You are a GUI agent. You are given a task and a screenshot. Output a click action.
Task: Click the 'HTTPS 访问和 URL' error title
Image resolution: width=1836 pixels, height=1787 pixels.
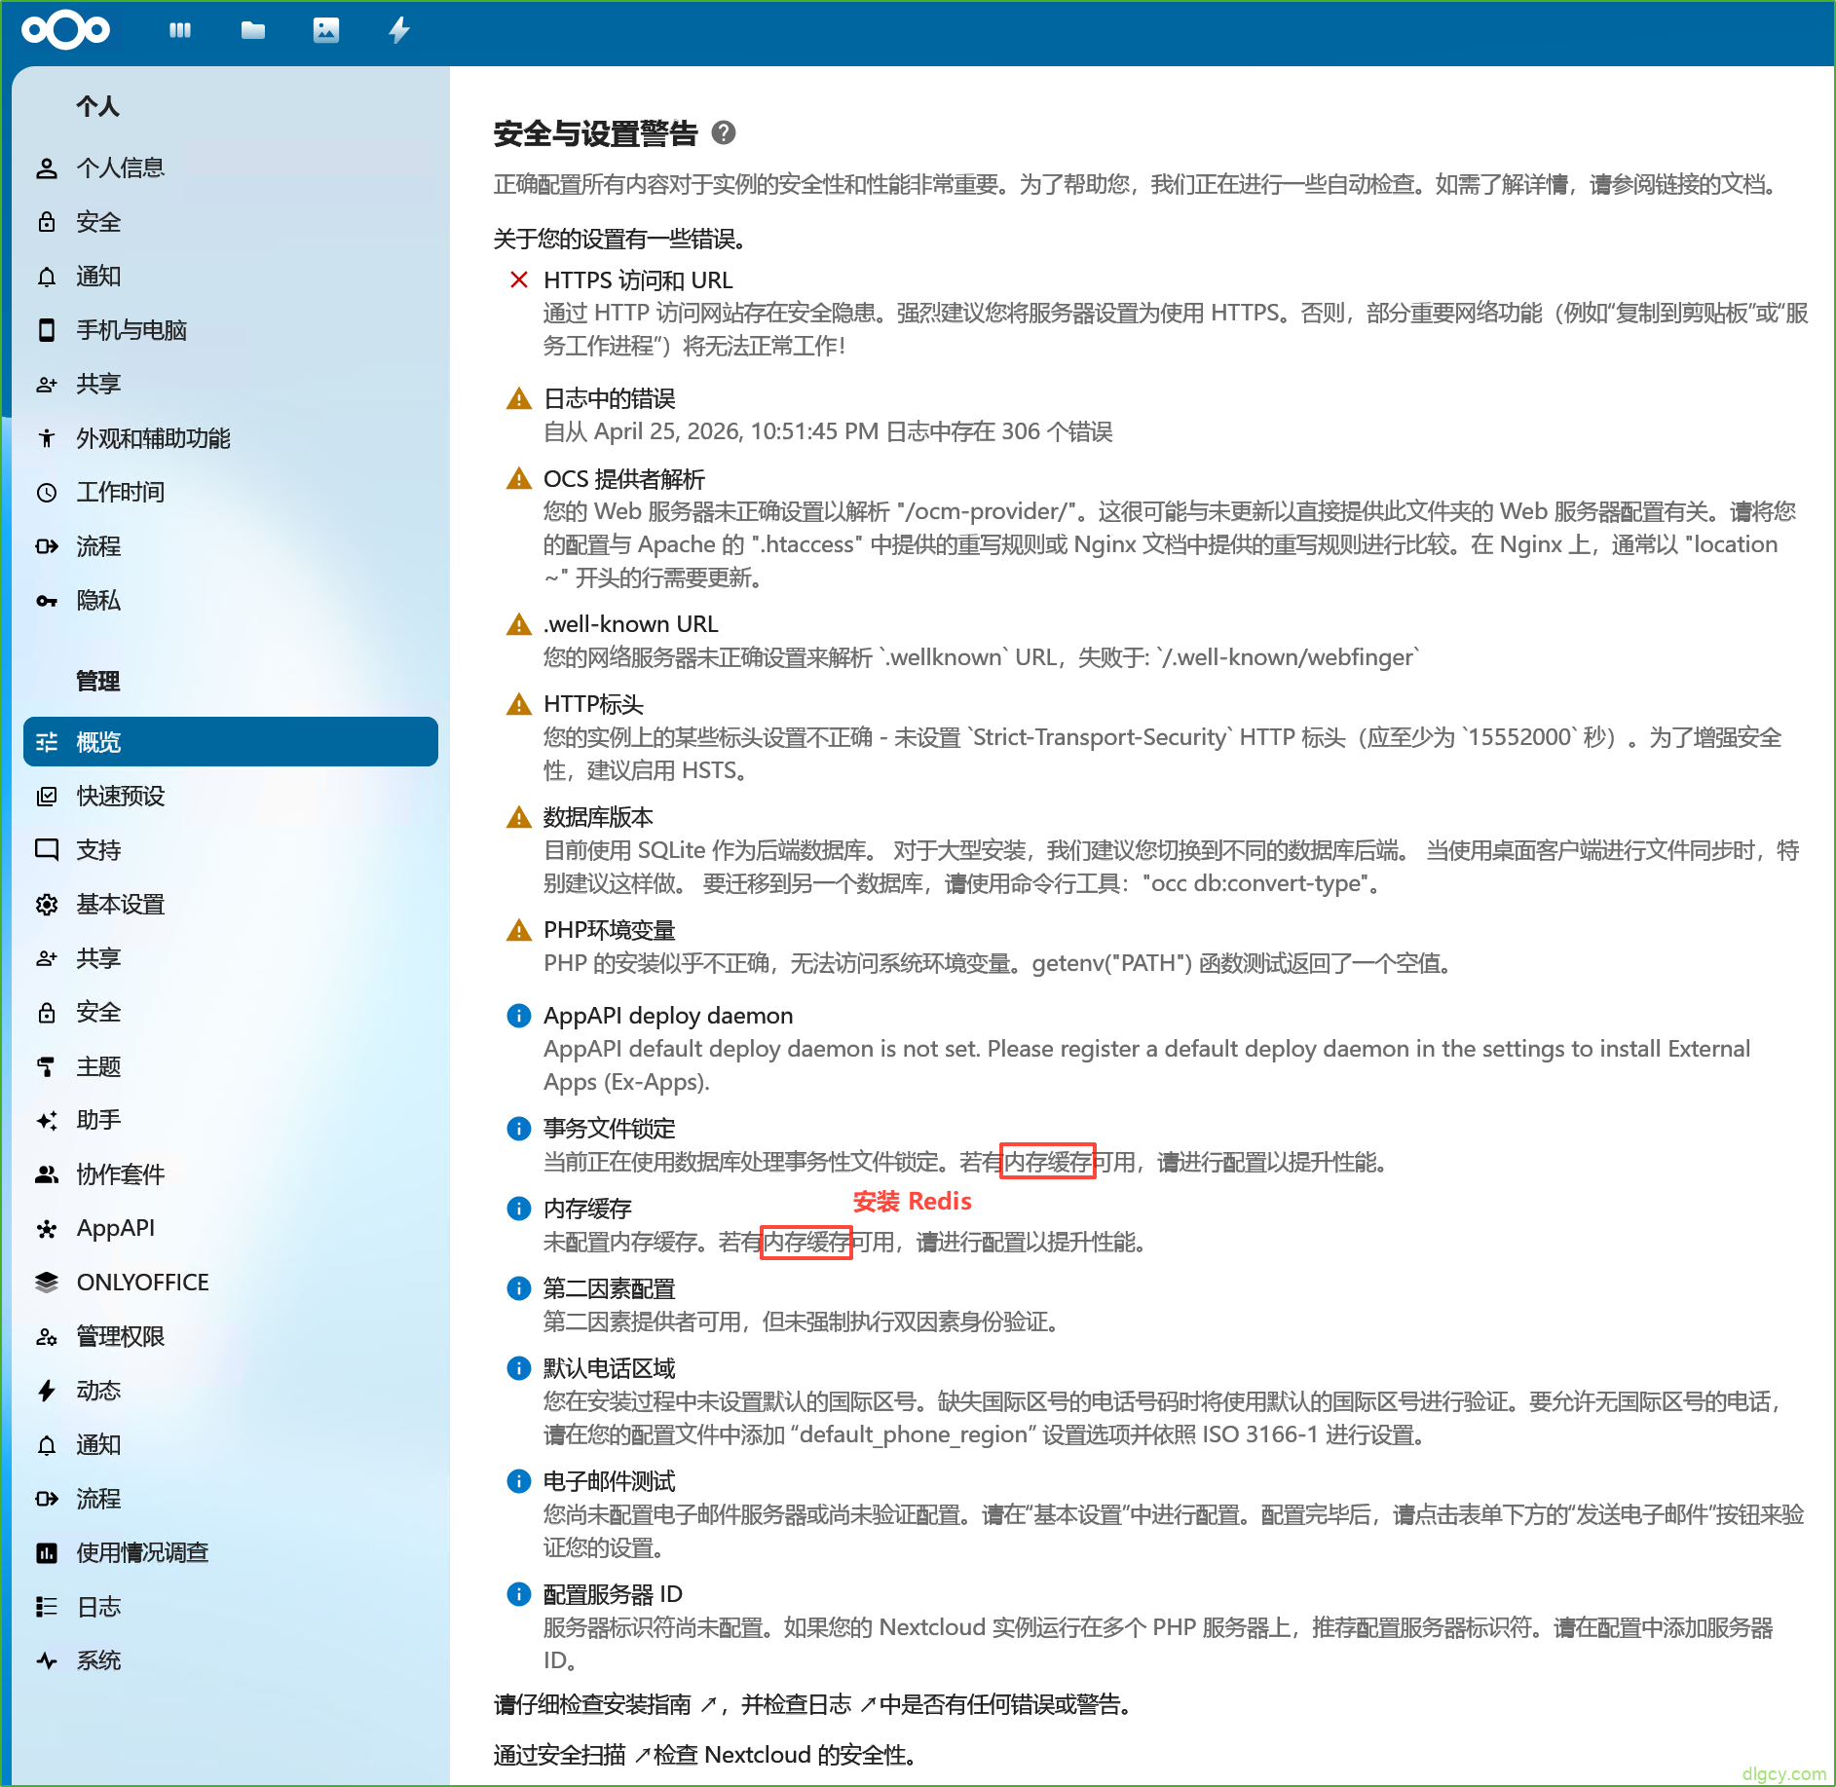tap(638, 280)
